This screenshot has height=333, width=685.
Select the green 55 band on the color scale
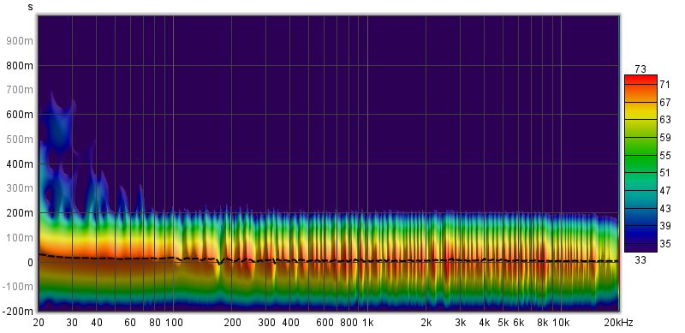click(640, 155)
